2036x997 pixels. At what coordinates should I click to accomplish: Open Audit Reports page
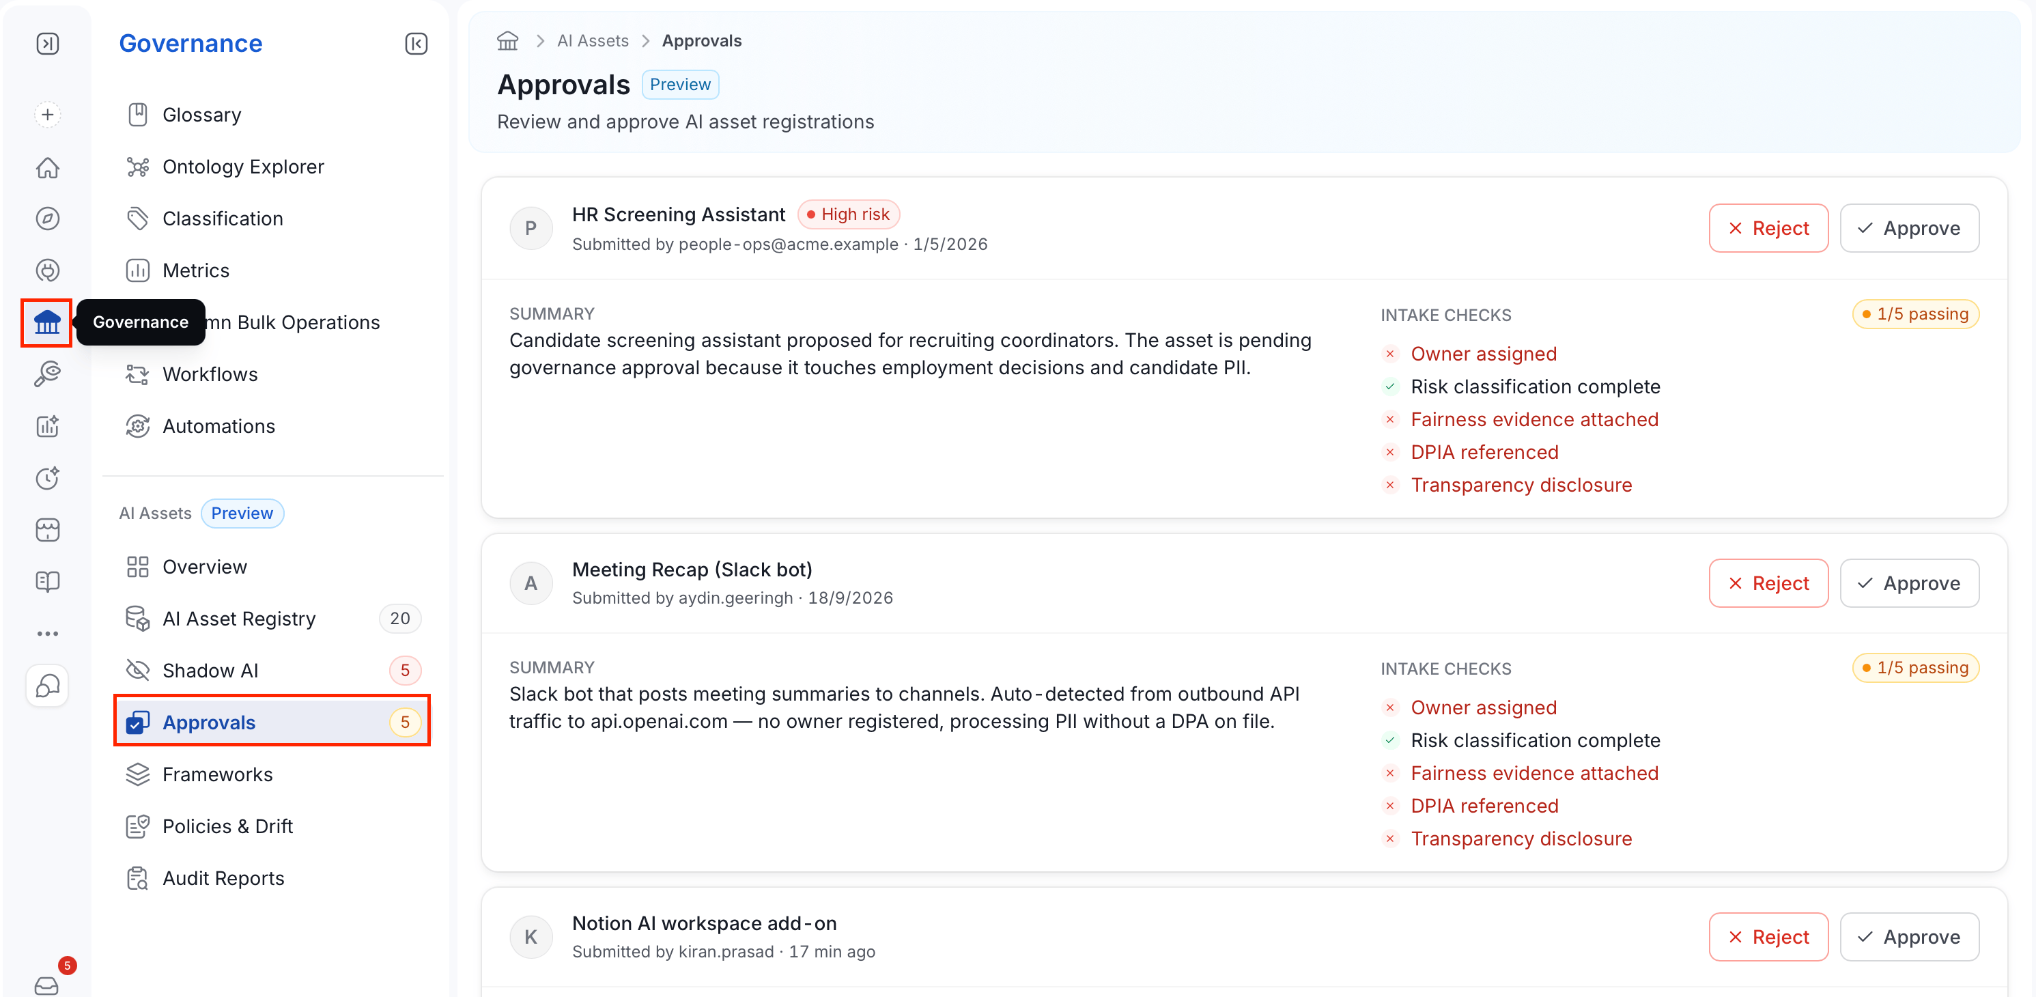[272, 877]
